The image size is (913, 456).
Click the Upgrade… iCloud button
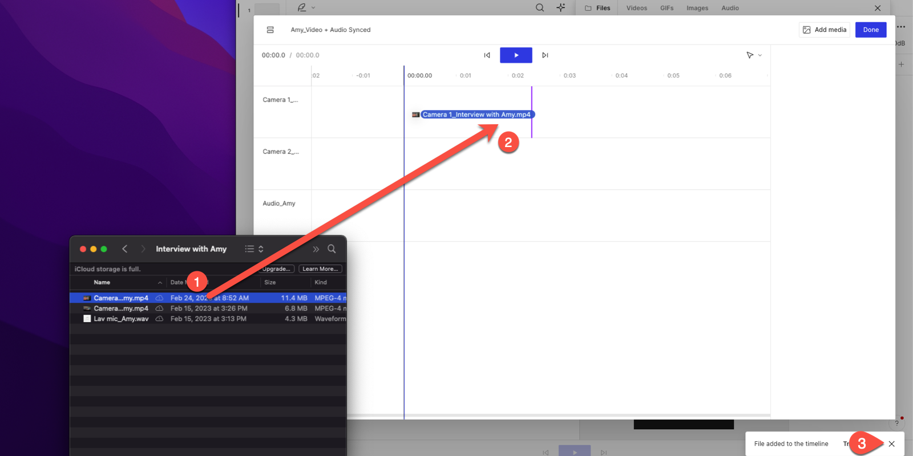pos(277,269)
